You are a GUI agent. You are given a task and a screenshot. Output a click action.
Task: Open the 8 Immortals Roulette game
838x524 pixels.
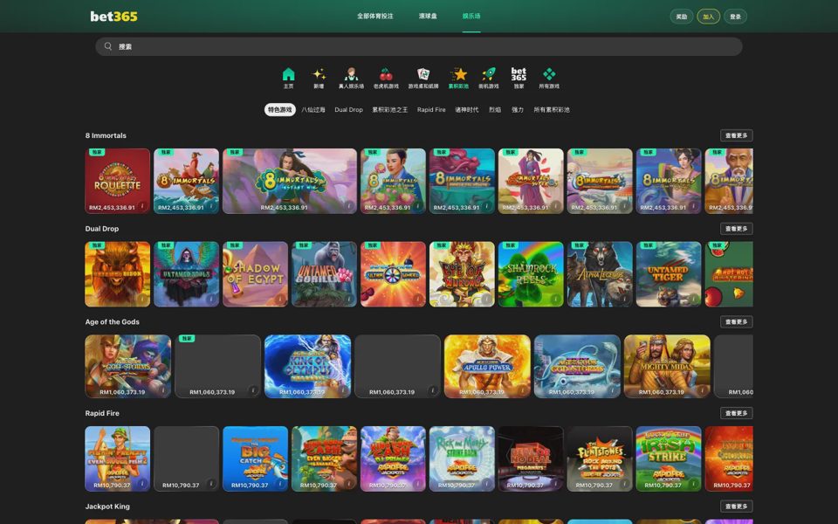point(118,181)
